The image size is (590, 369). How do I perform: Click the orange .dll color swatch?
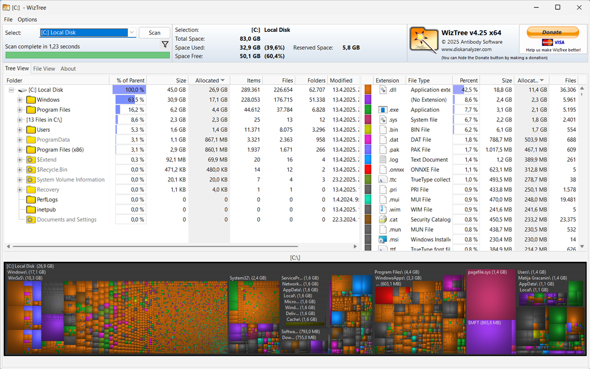pyautogui.click(x=368, y=90)
